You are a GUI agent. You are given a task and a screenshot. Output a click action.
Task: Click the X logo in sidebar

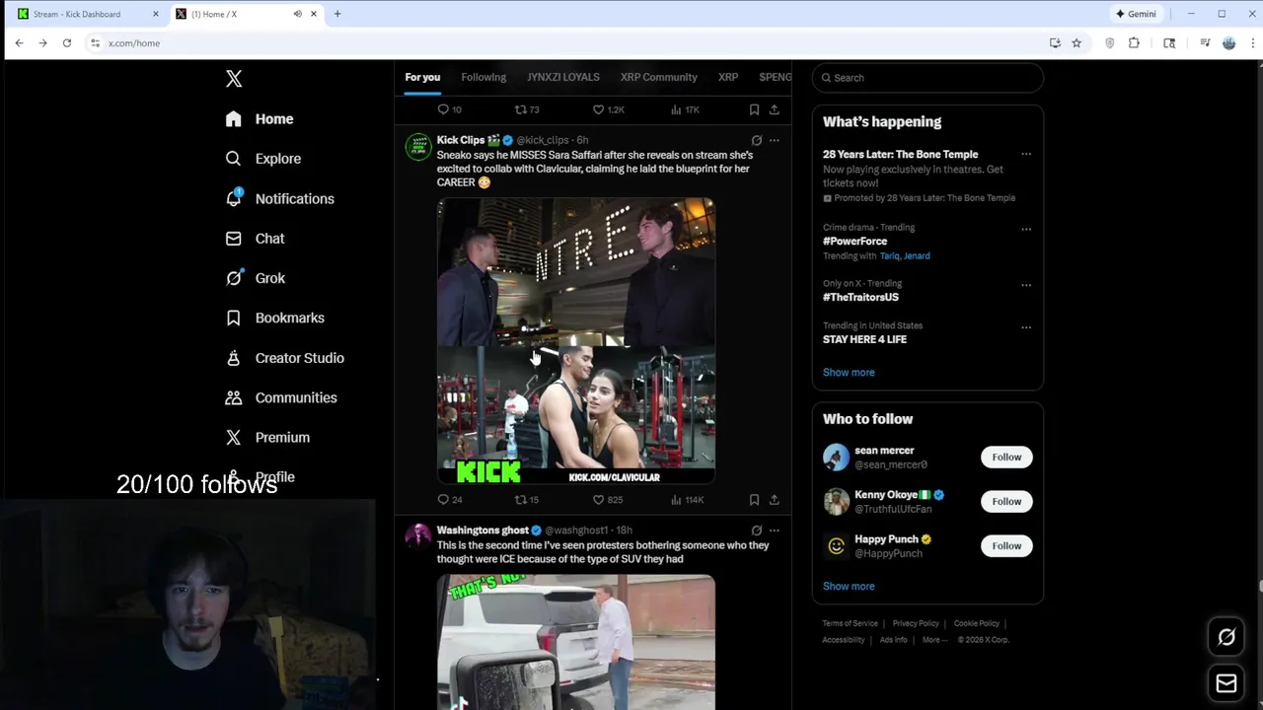[234, 79]
